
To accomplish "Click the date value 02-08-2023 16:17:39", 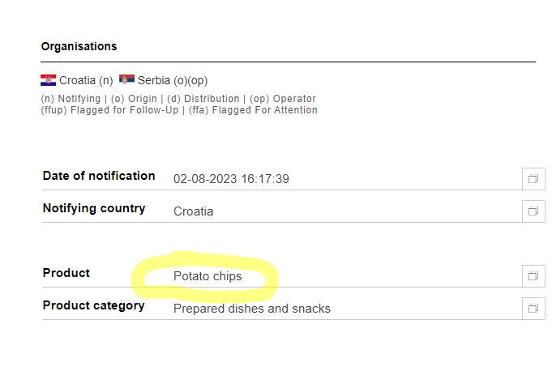I will 231,179.
